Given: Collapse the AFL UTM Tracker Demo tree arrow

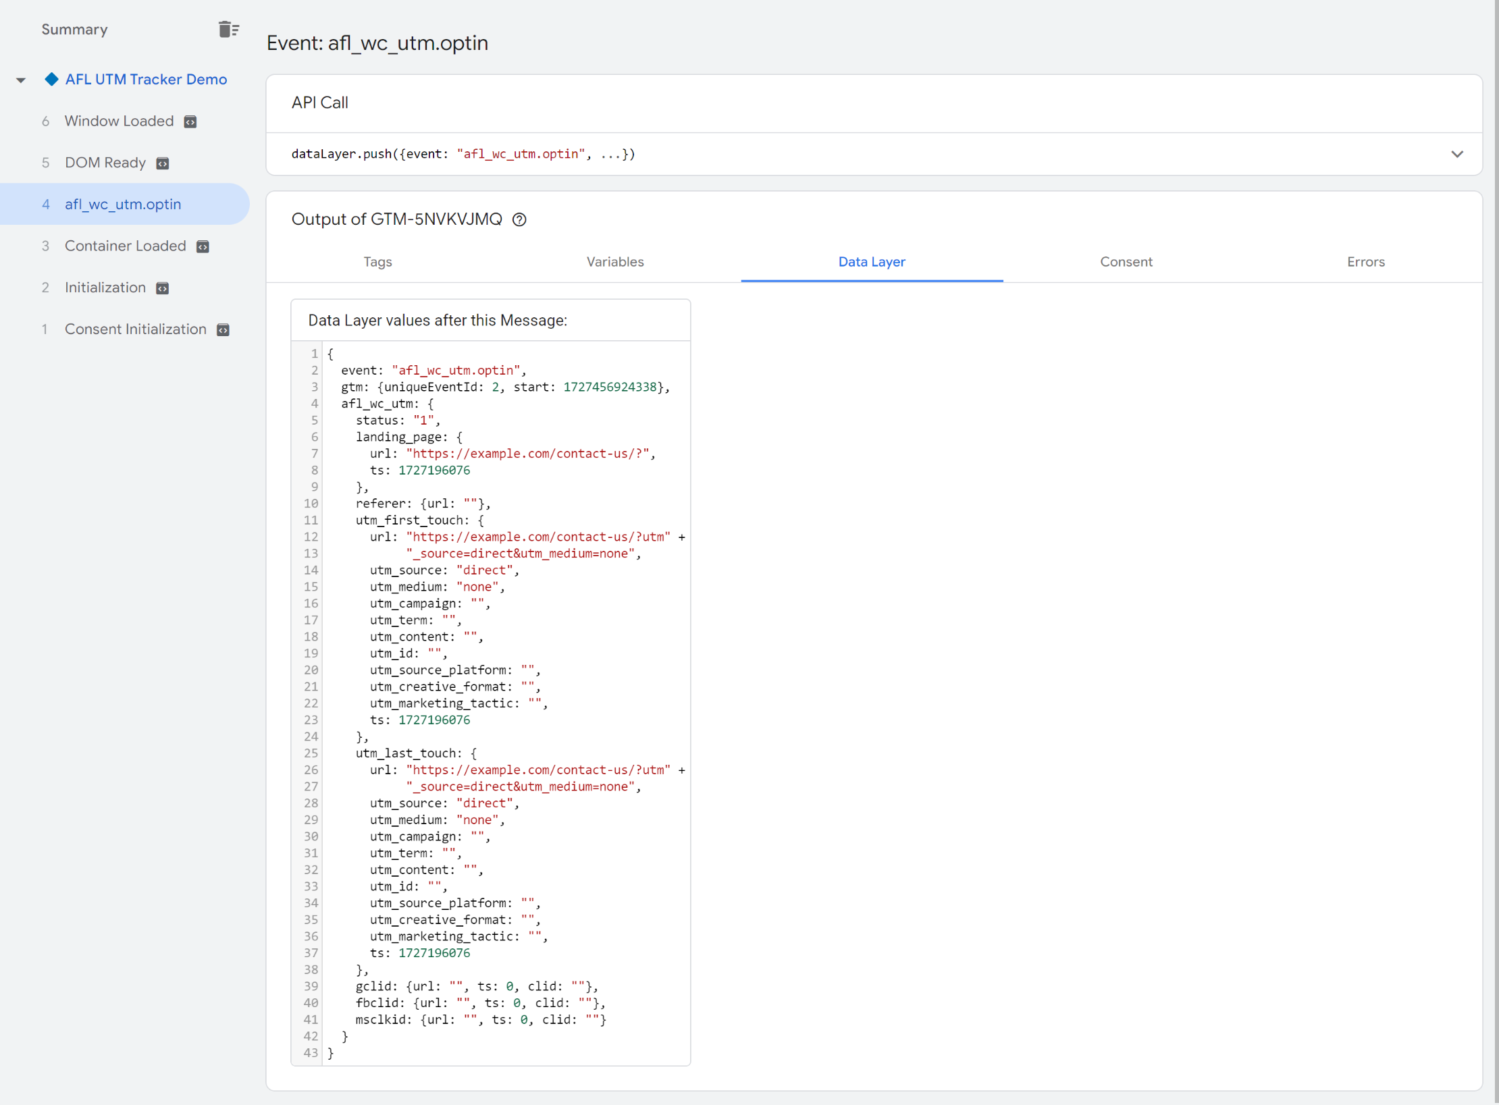Looking at the screenshot, I should click(21, 80).
